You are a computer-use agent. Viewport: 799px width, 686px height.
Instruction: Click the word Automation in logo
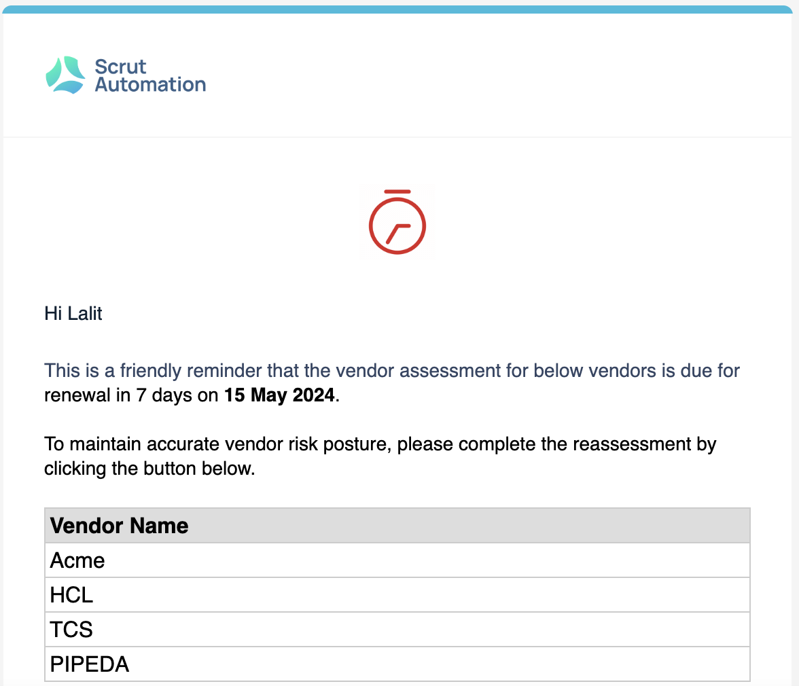pyautogui.click(x=150, y=84)
